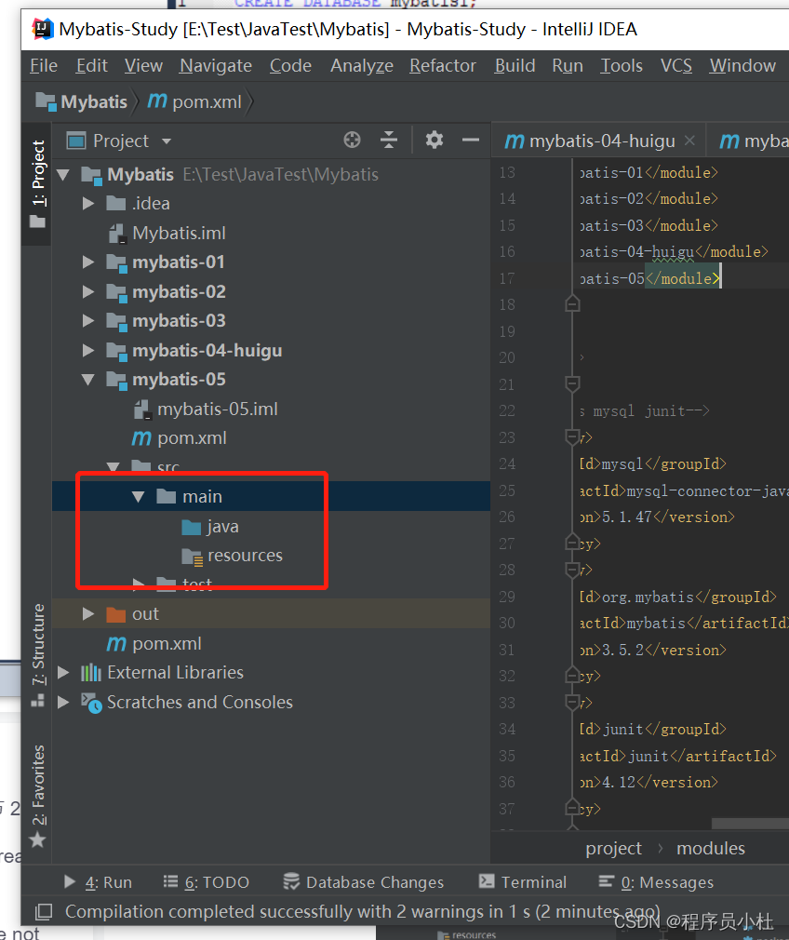Open Database Changes tool window

363,882
